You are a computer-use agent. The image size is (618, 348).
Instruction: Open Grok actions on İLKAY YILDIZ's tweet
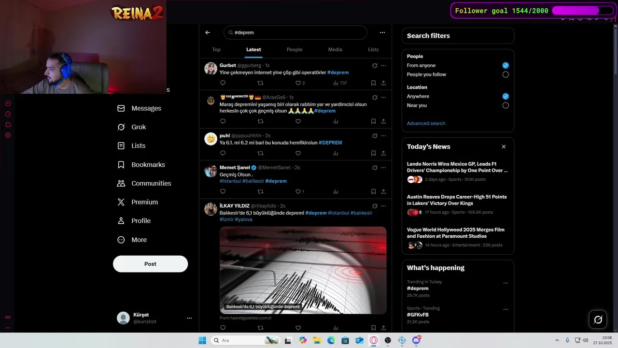(x=375, y=206)
